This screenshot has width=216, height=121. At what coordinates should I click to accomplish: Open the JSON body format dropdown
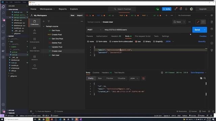(x=169, y=41)
